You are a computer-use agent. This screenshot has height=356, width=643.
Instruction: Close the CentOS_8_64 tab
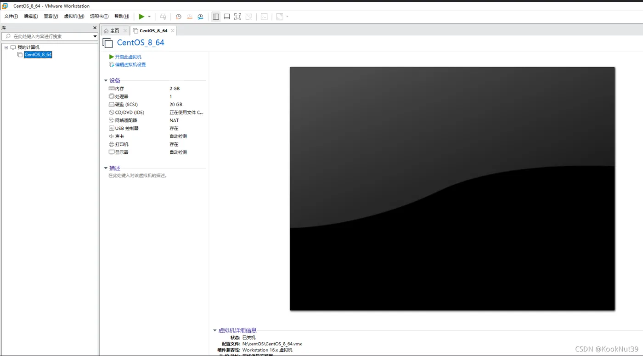pos(173,31)
